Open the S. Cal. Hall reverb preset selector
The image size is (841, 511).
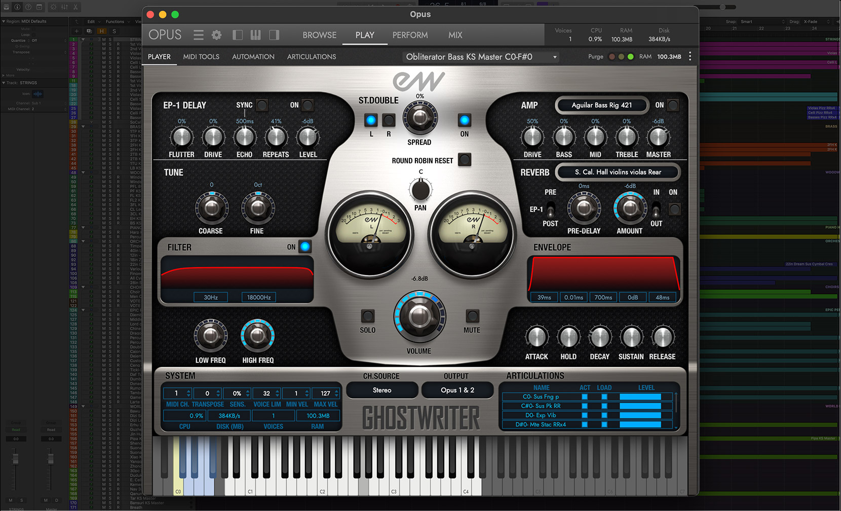click(x=617, y=172)
